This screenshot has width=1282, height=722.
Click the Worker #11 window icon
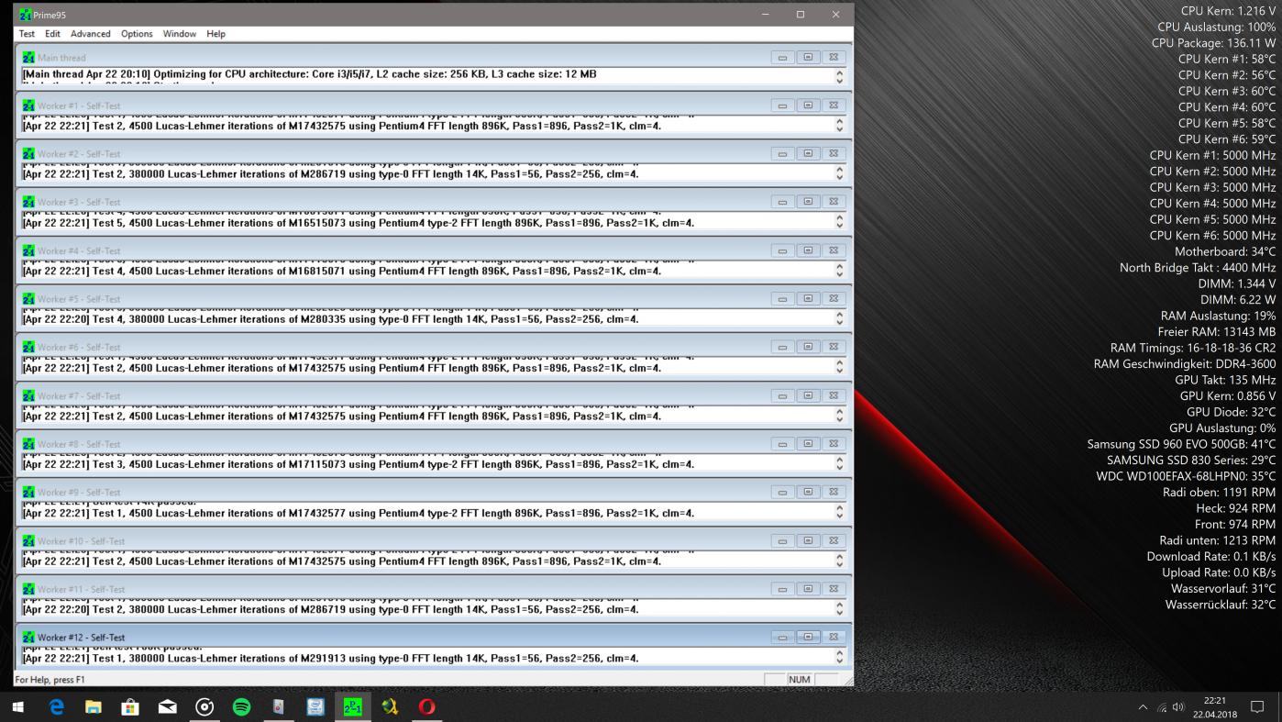coord(28,589)
